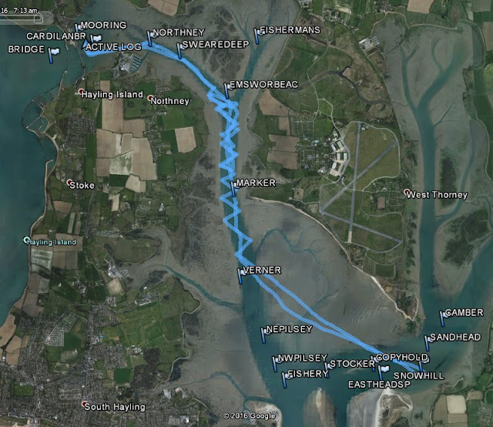
Task: Click the time slider bar at top left
Action: point(22,18)
